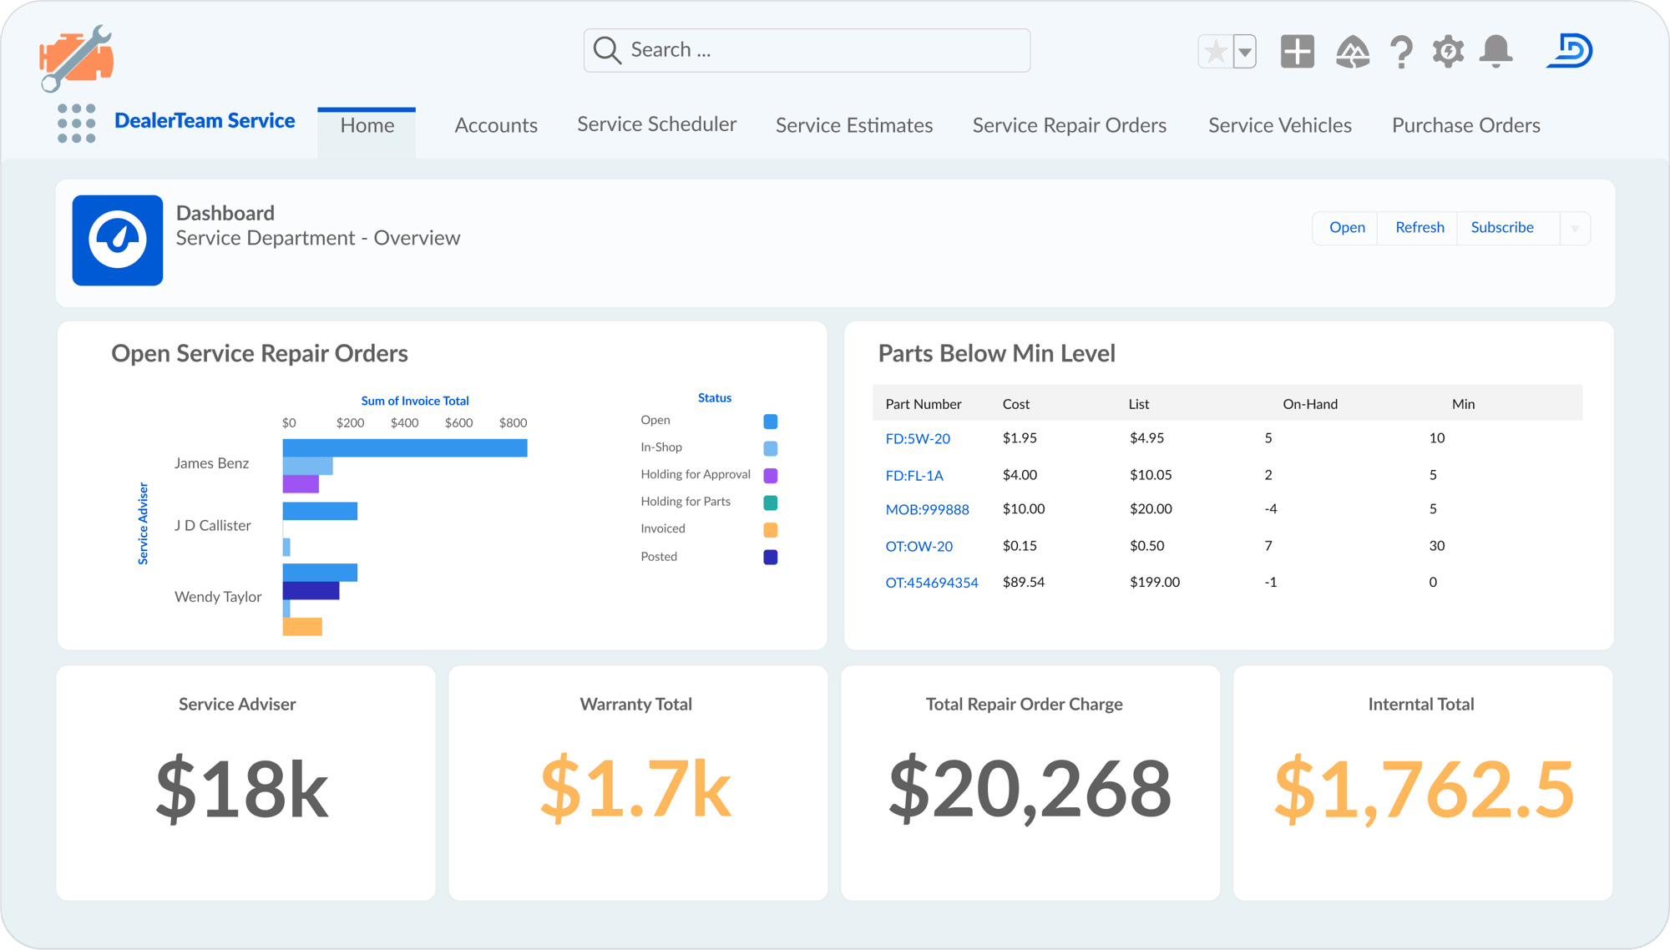Open the Service Repair Orders tab

click(1070, 125)
